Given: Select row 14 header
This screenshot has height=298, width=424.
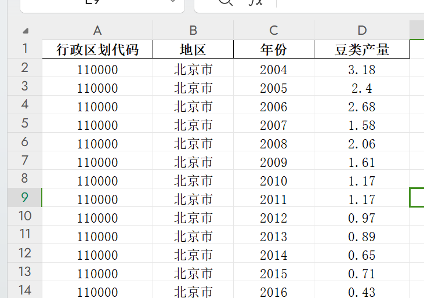Looking at the screenshot, I should tap(24, 290).
